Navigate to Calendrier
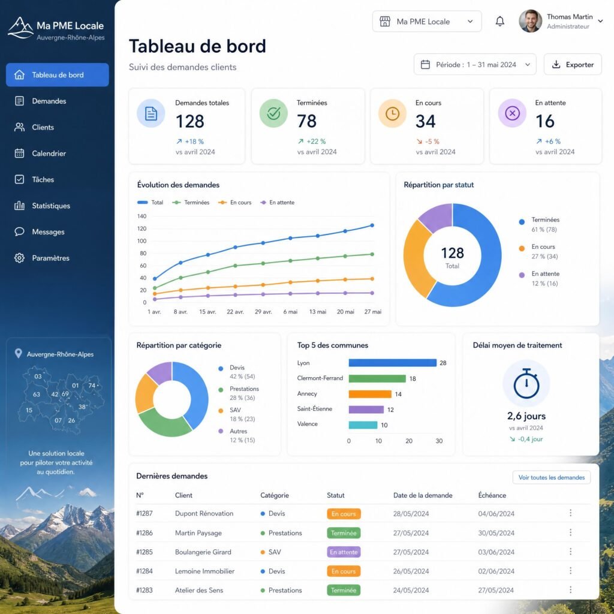 (57, 153)
